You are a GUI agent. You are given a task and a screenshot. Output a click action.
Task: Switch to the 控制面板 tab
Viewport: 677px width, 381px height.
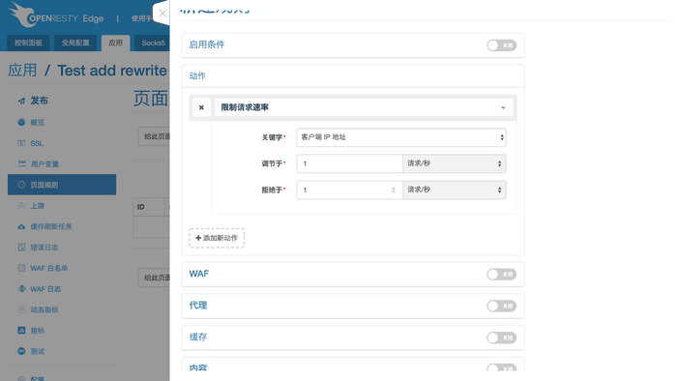tap(28, 43)
